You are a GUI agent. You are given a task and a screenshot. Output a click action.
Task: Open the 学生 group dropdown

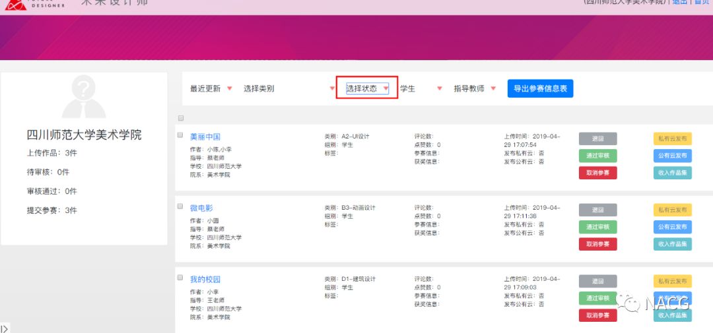(421, 88)
